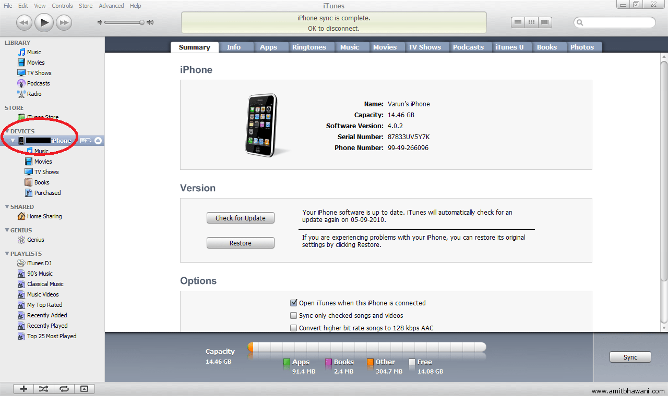Screen dimensions: 668x396
Task: Click the add playlist plus button
Action: coord(23,389)
